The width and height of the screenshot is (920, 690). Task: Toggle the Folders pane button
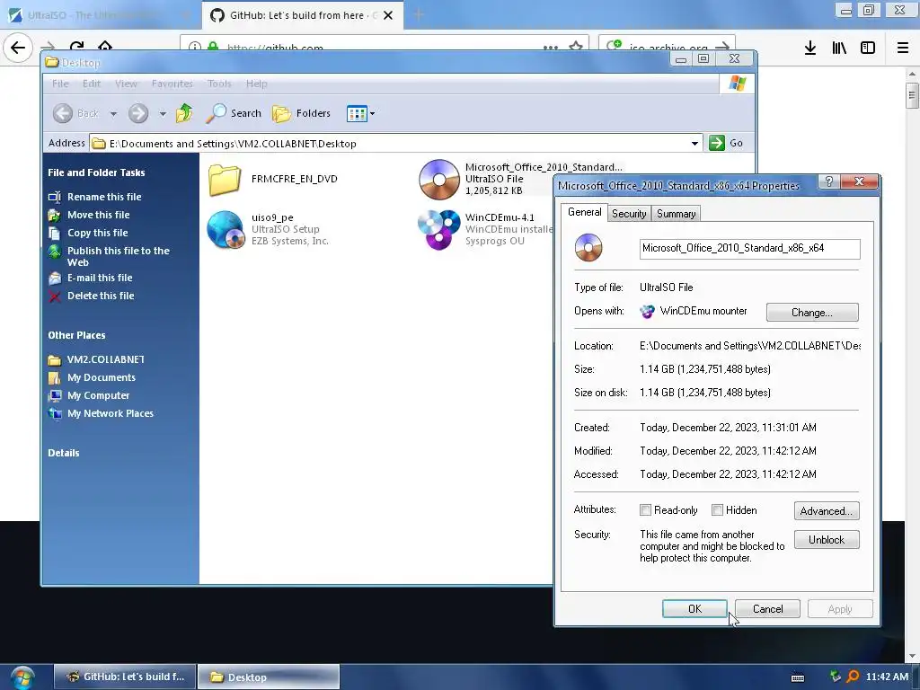pyautogui.click(x=302, y=113)
